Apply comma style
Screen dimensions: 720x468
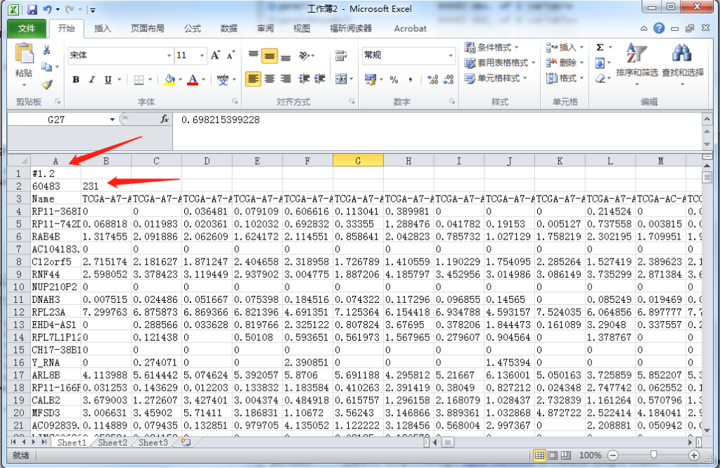410,79
